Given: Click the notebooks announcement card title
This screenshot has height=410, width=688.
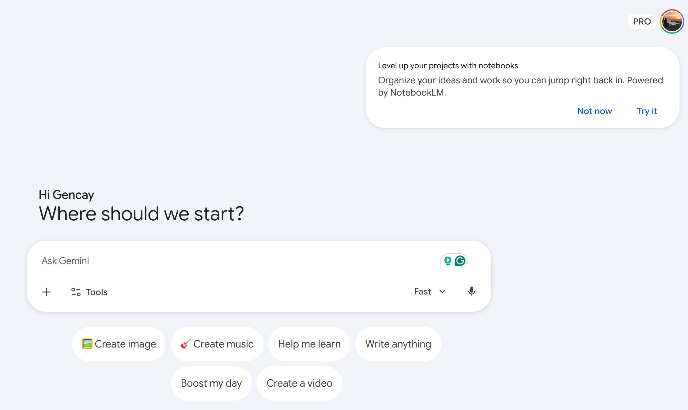Looking at the screenshot, I should (448, 66).
